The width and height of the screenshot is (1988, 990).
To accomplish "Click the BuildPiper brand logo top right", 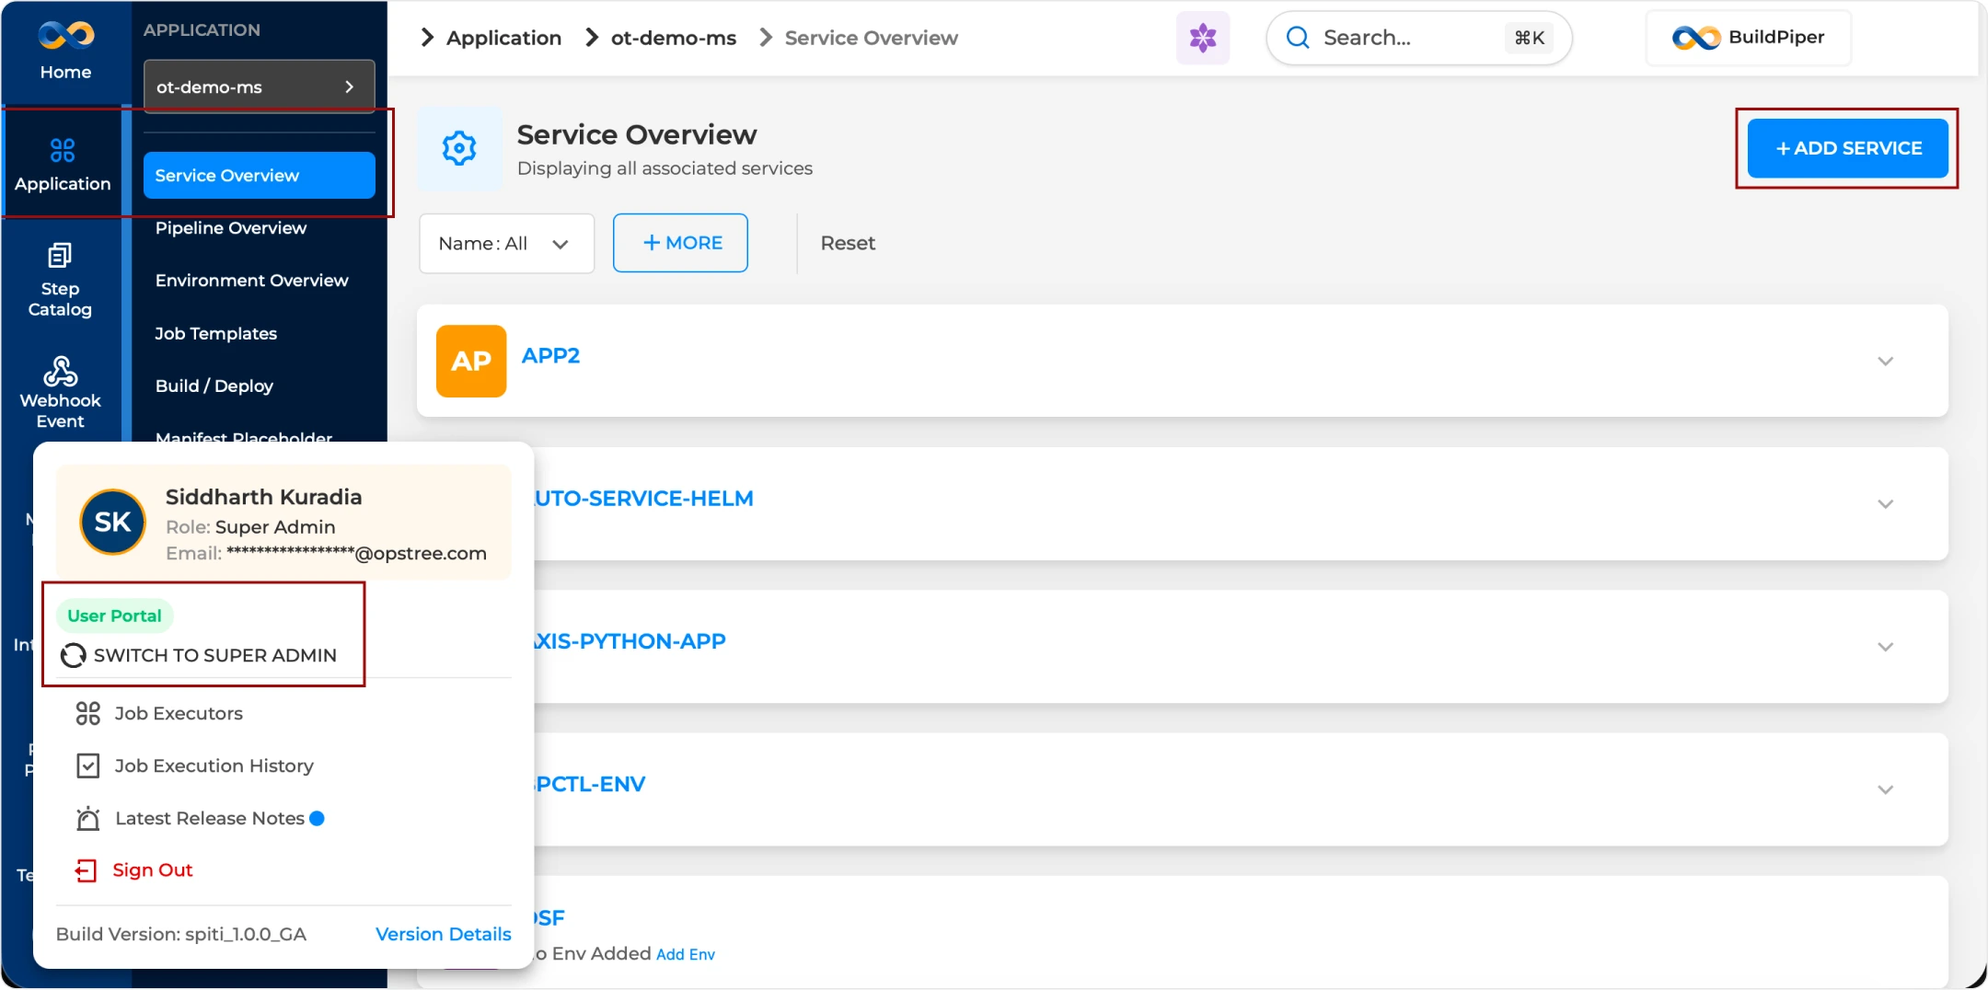I will point(1748,38).
